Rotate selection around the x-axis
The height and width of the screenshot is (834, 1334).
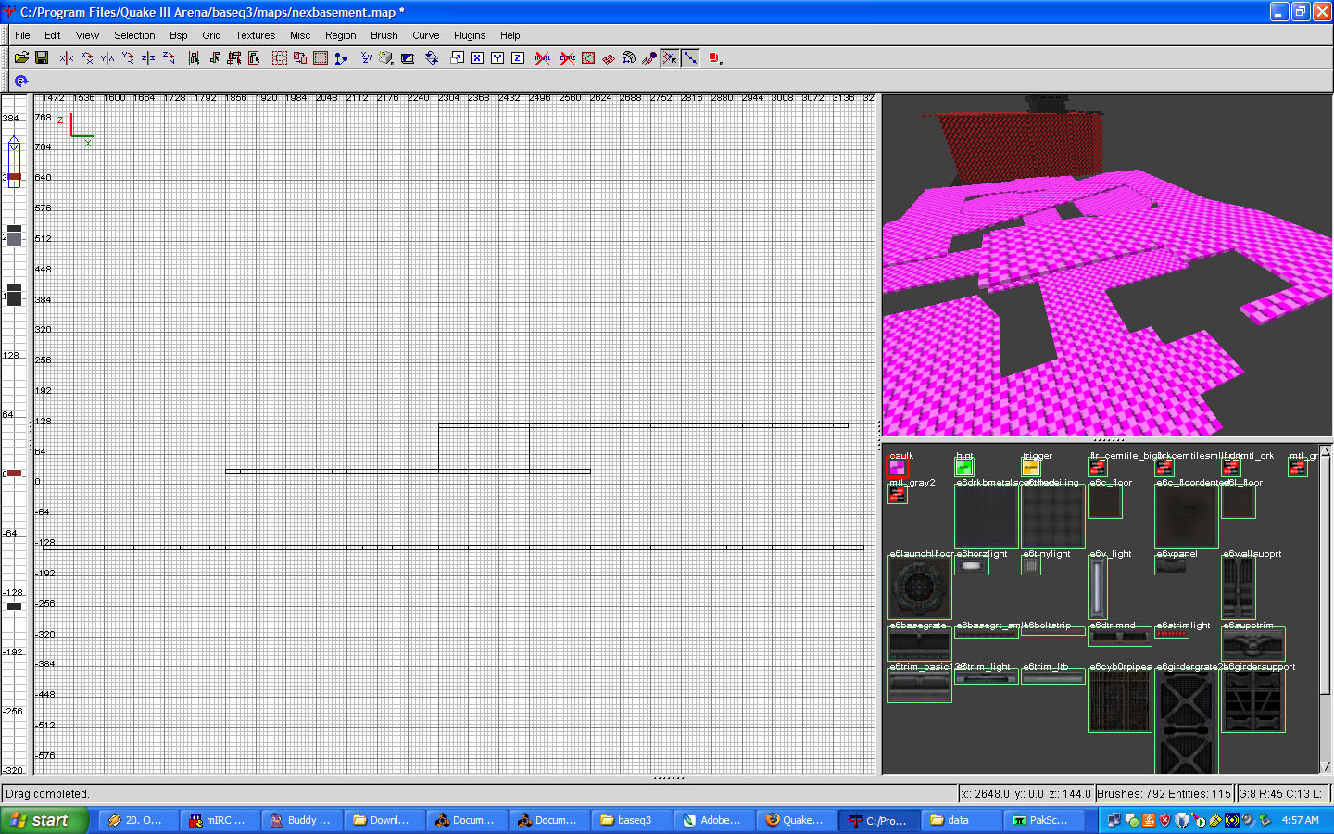click(x=87, y=57)
